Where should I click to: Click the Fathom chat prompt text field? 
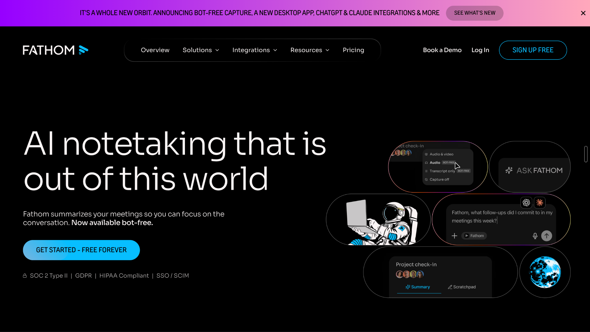[x=502, y=217]
